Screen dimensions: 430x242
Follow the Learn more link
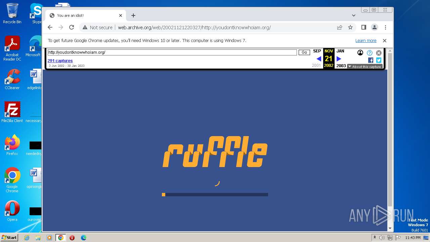coord(366,41)
